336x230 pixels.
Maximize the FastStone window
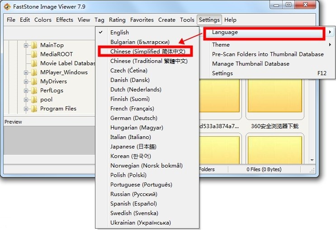coord(289,5)
